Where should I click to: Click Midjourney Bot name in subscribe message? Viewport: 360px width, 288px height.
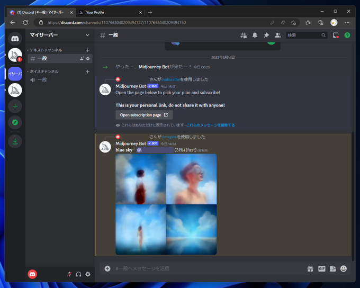[131, 86]
